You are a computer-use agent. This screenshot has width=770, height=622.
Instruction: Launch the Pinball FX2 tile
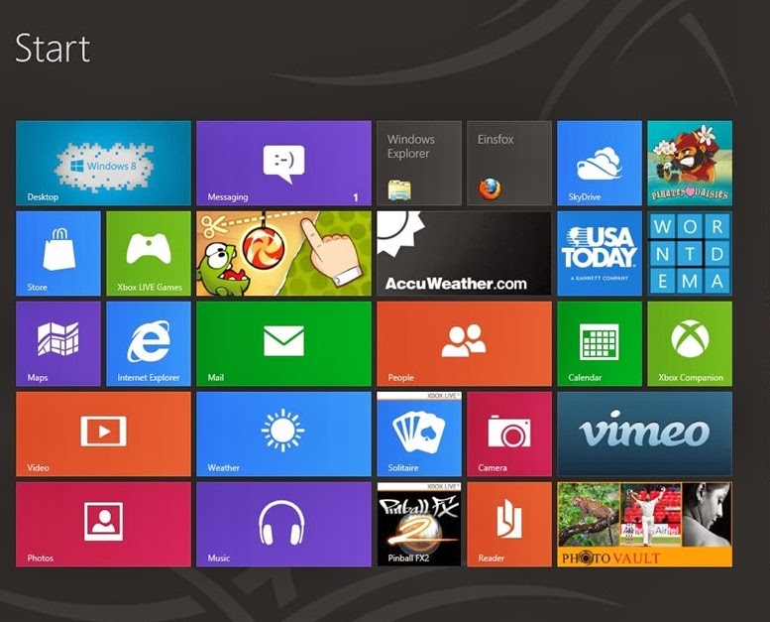pyautogui.click(x=419, y=524)
